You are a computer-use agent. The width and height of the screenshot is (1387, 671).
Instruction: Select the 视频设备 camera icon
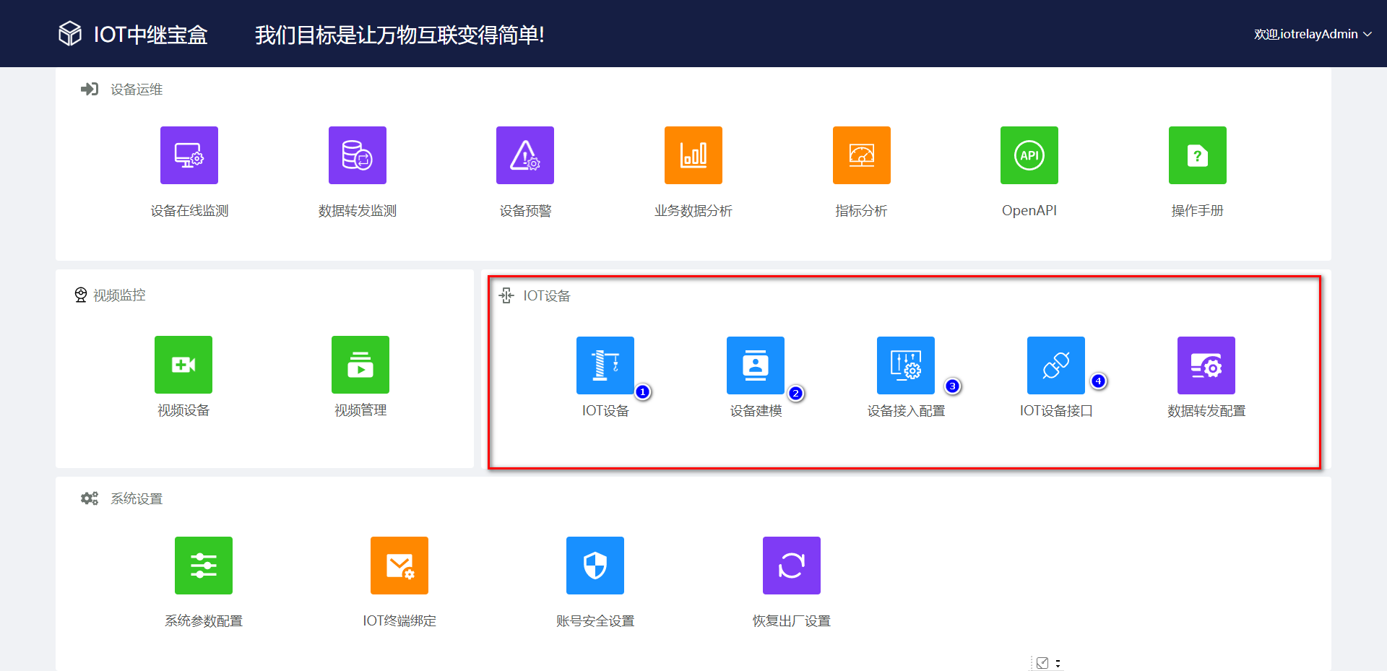[183, 365]
